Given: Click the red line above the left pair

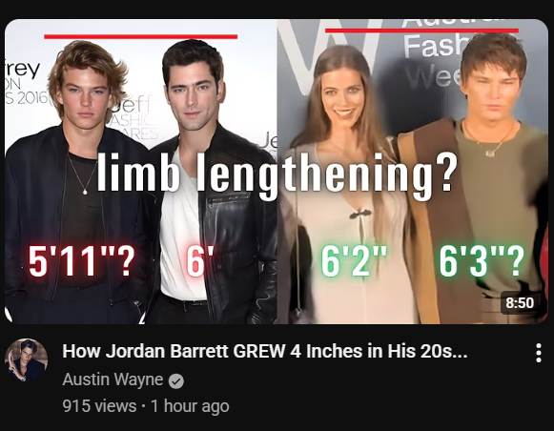Looking at the screenshot, I should (x=140, y=36).
